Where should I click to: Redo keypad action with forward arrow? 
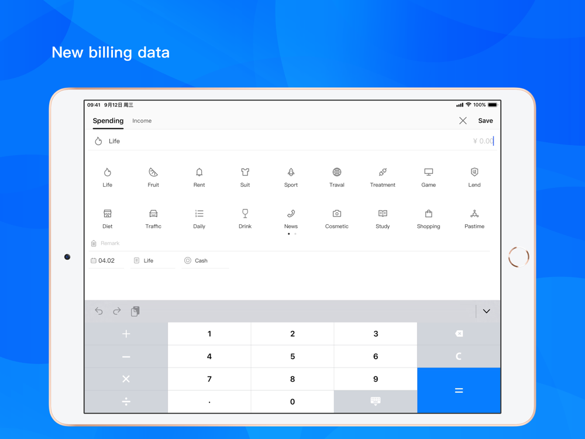pos(117,311)
